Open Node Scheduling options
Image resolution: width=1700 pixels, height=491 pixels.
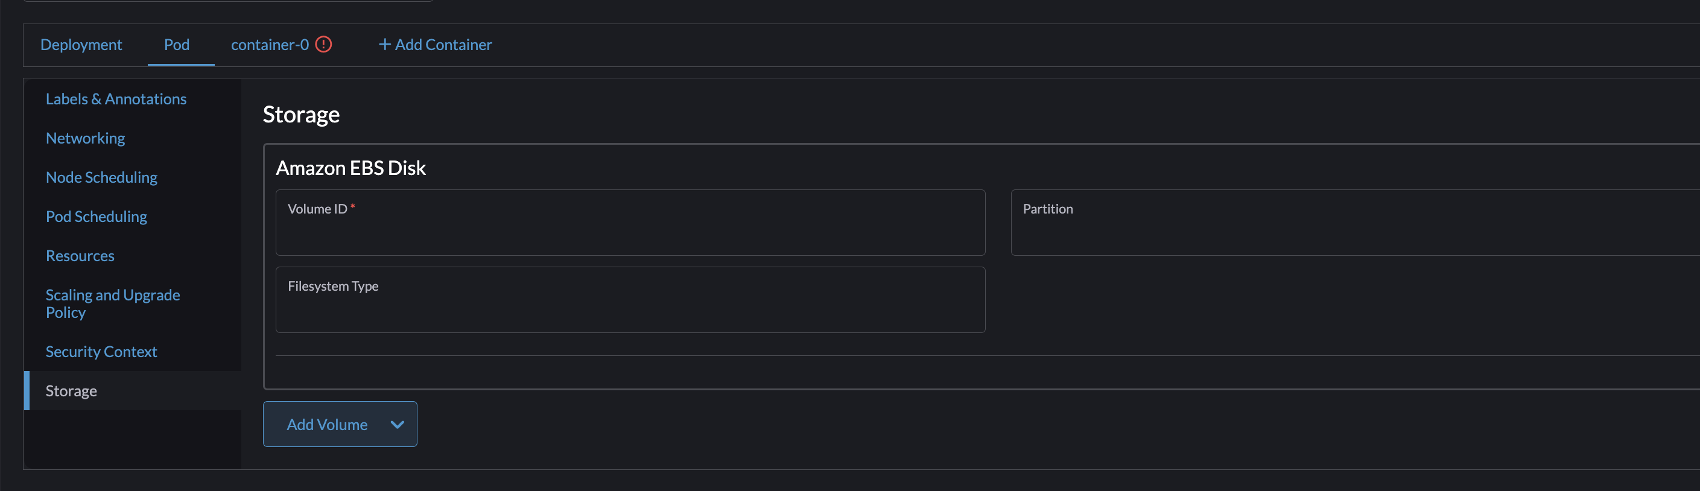click(x=101, y=177)
